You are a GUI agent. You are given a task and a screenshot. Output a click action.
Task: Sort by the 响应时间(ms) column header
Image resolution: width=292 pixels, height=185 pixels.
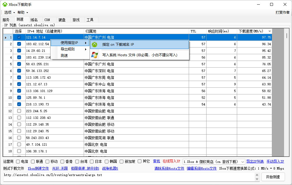click(222, 31)
